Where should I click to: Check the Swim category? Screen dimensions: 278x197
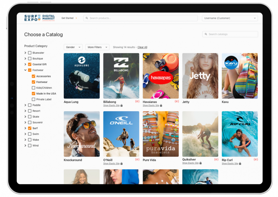click(30, 134)
